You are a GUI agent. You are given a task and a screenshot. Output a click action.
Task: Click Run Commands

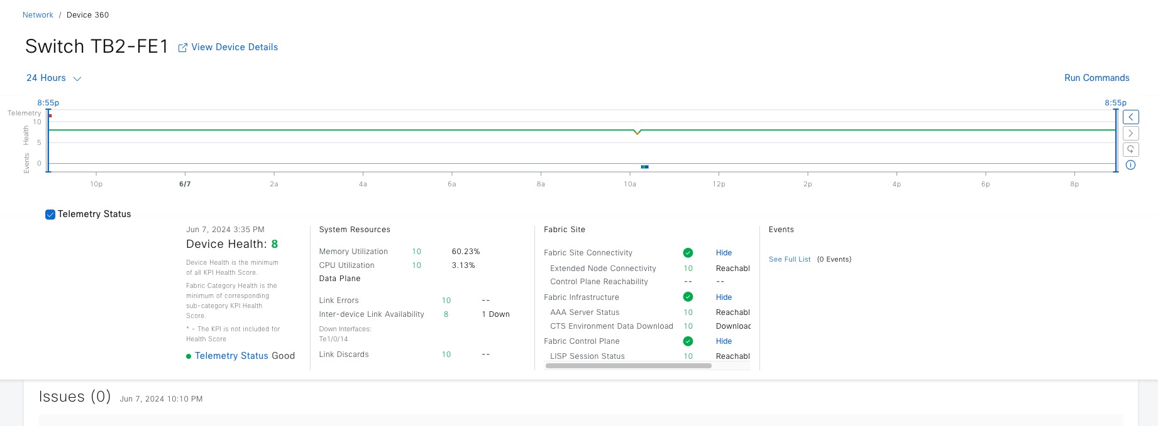(1096, 78)
